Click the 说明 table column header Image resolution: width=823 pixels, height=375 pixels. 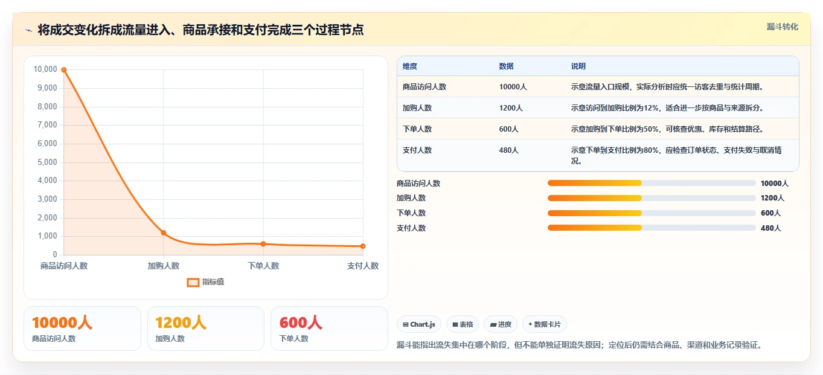point(578,66)
